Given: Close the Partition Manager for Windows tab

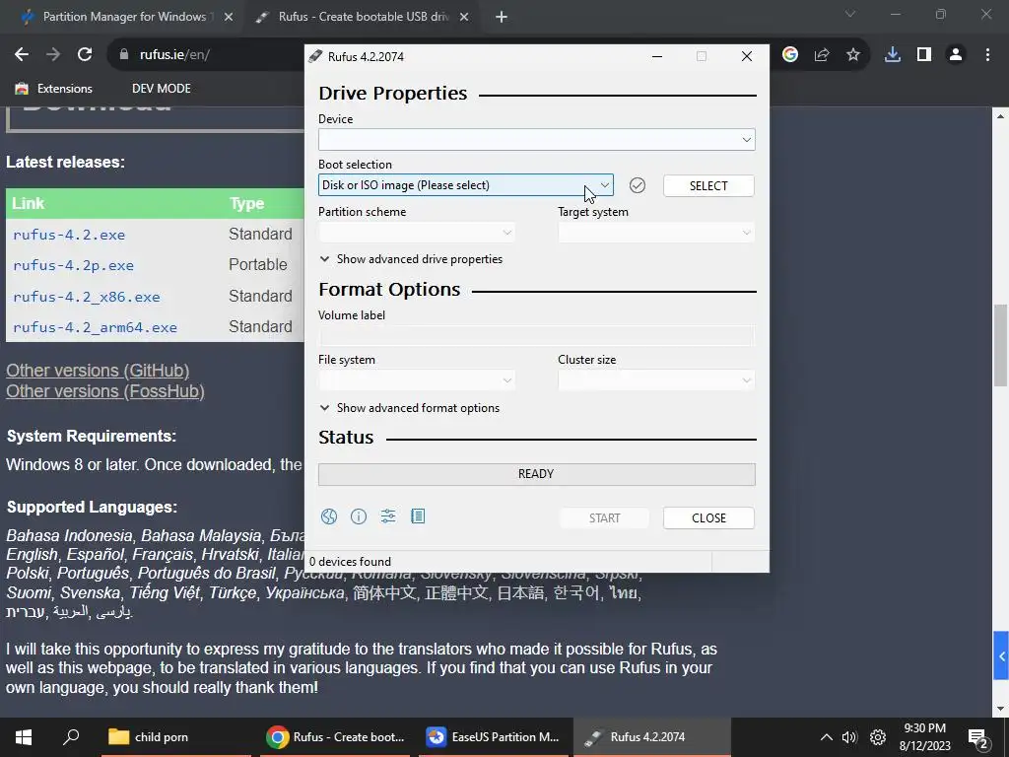Looking at the screenshot, I should (x=229, y=18).
